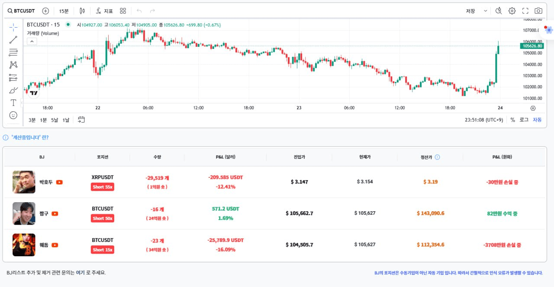The height and width of the screenshot is (287, 554).
Task: Click the P&L (달러) column header
Action: click(x=225, y=157)
